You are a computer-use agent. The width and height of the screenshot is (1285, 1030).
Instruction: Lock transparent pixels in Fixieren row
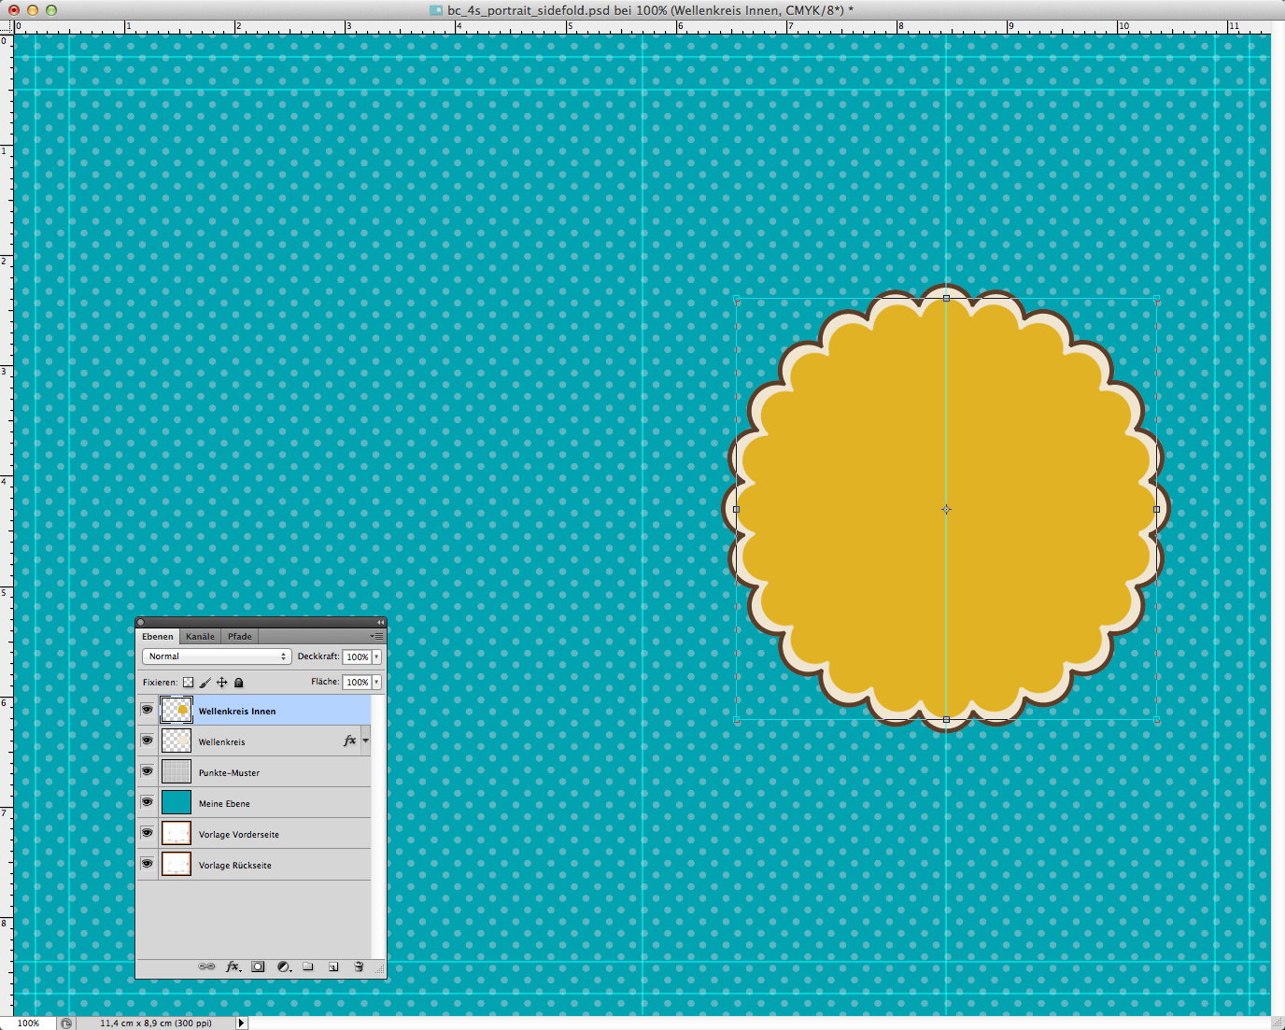188,683
